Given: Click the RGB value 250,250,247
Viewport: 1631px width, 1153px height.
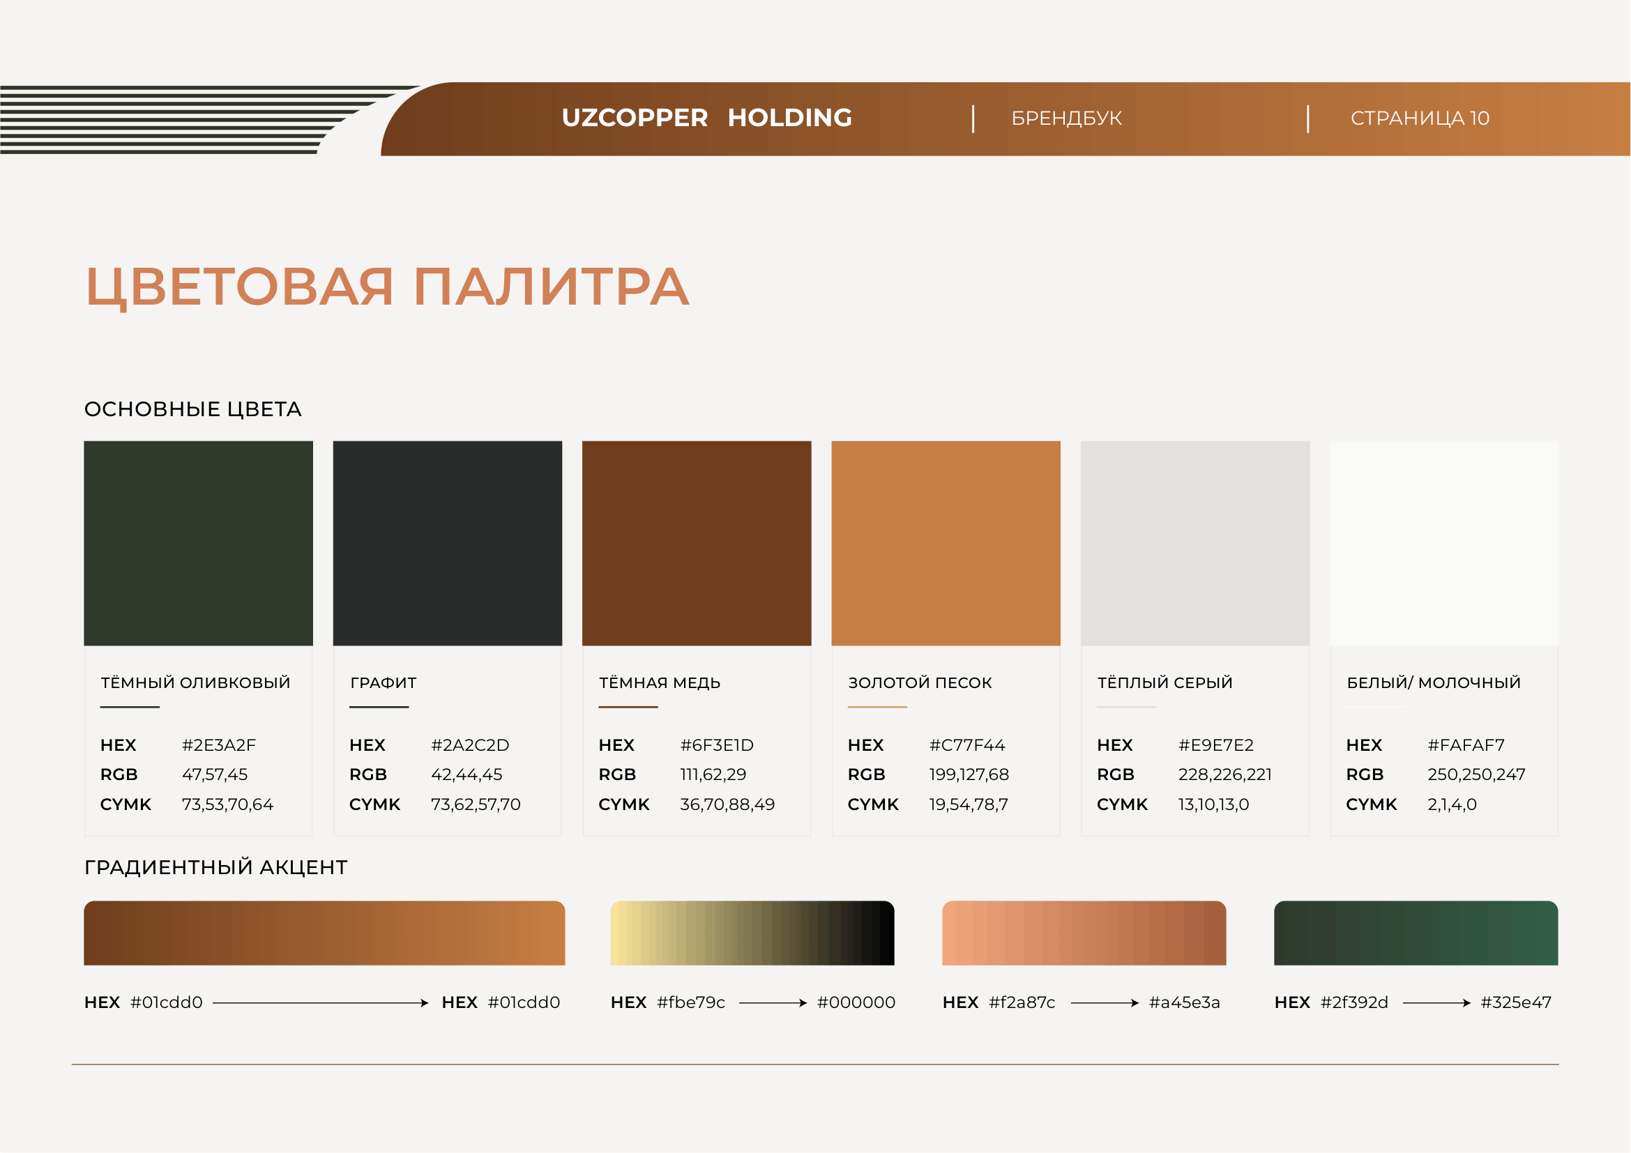Looking at the screenshot, I should (x=1477, y=775).
